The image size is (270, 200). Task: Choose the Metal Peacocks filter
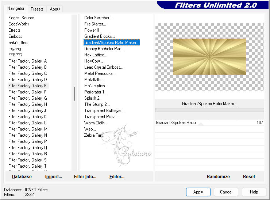[100, 73]
